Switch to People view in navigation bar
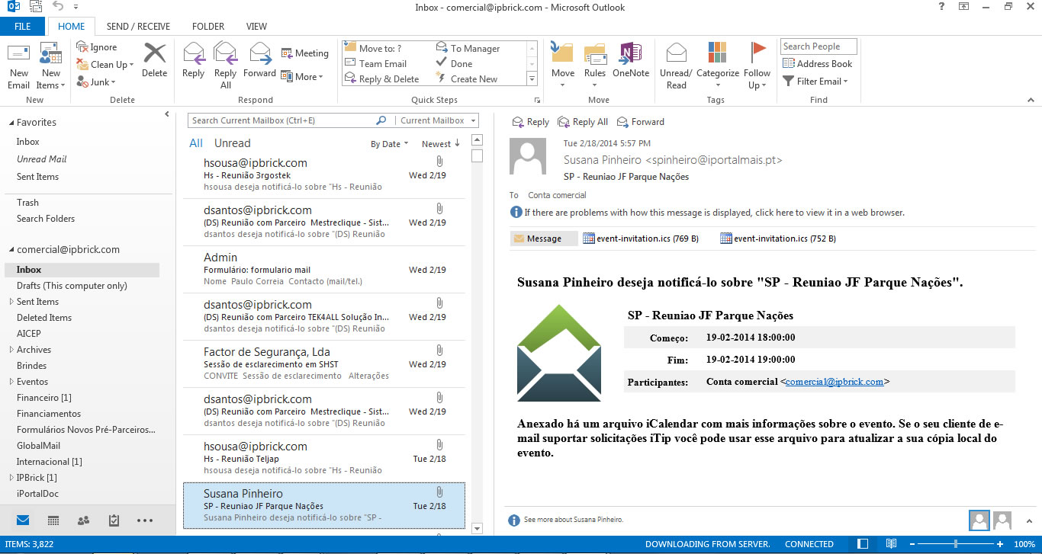 tap(84, 520)
